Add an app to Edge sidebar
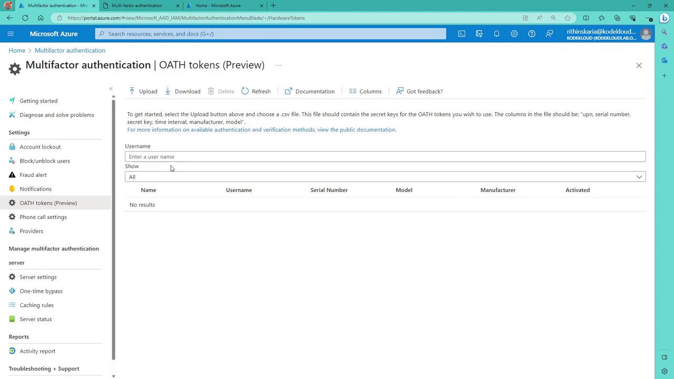The width and height of the screenshot is (674, 379). tap(665, 76)
